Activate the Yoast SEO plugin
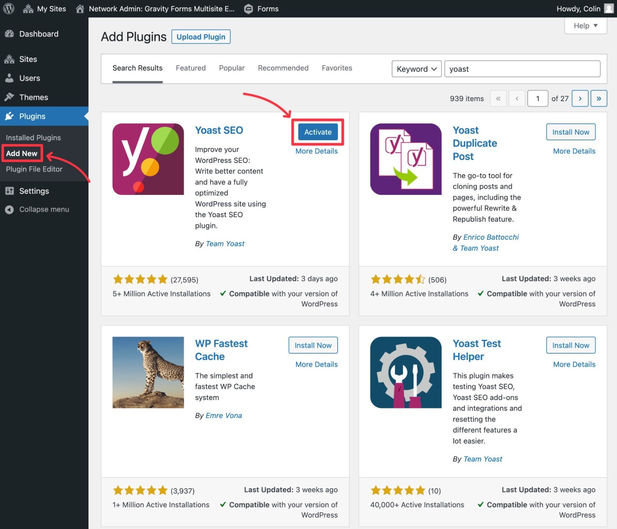This screenshot has height=529, width=617. click(318, 132)
